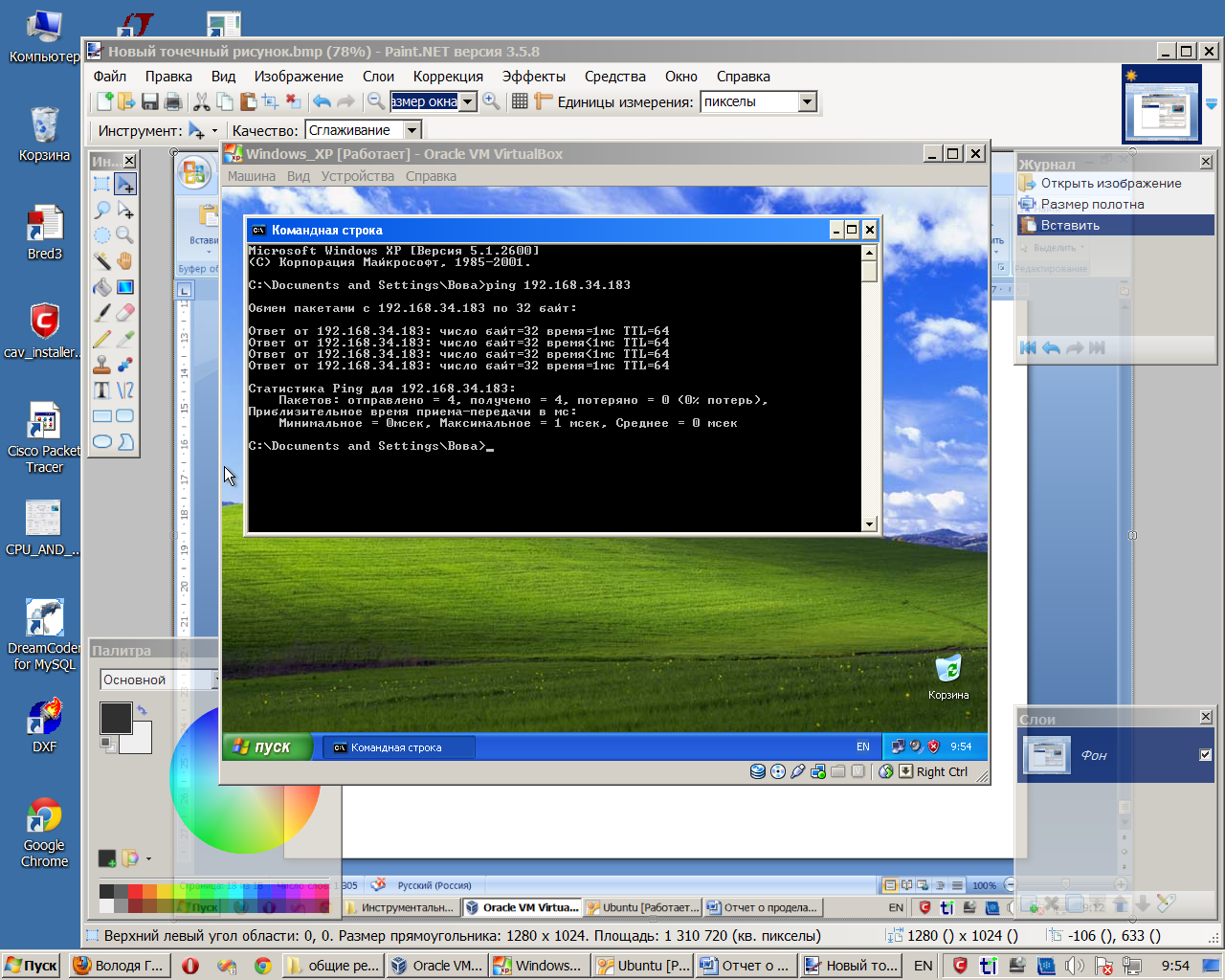Open the Файл menu
The height and width of the screenshot is (980, 1225).
pyautogui.click(x=109, y=77)
